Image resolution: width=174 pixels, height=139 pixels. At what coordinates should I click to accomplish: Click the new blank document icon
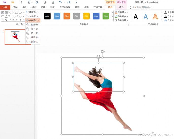coord(21,2)
